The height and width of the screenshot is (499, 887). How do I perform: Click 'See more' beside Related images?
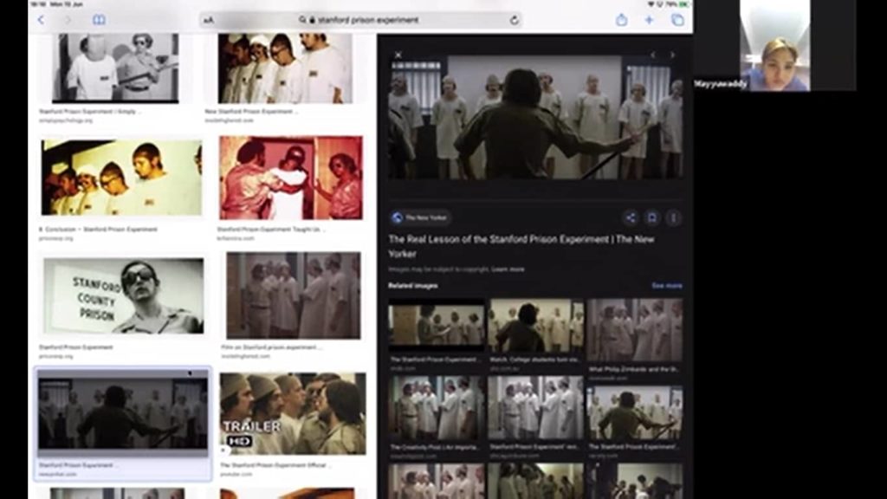pos(667,286)
